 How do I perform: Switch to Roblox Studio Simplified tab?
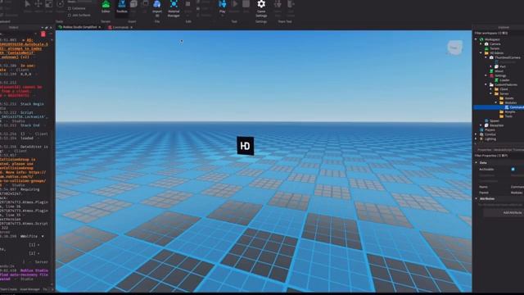point(79,27)
